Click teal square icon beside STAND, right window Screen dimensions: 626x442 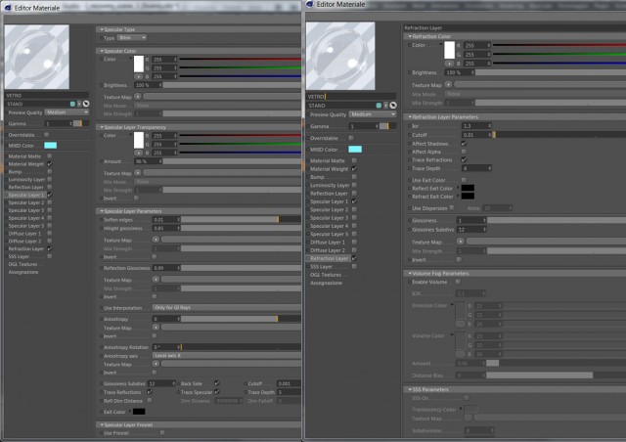click(x=379, y=106)
